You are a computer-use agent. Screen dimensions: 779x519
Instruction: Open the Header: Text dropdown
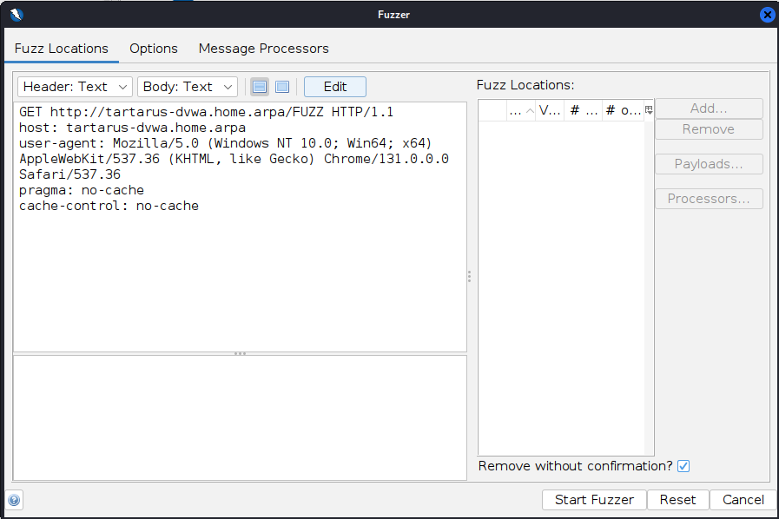pyautogui.click(x=75, y=87)
